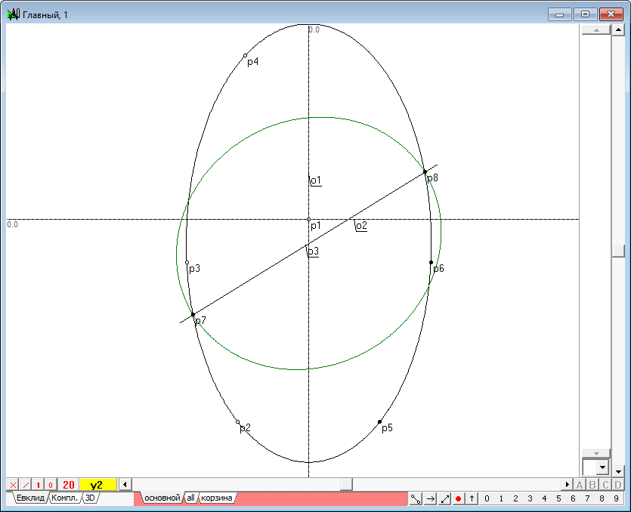Click the up arrow tool icon
Screen dimensions: 631x512
click(x=472, y=498)
